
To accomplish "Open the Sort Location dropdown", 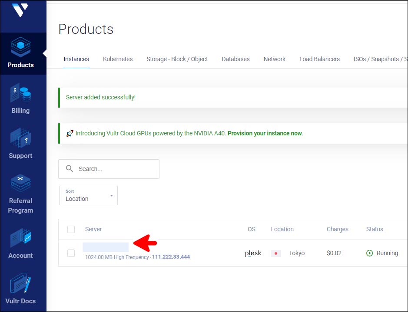I will pos(89,195).
